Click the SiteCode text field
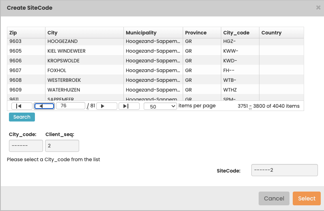This screenshot has width=324, height=211. (284, 170)
